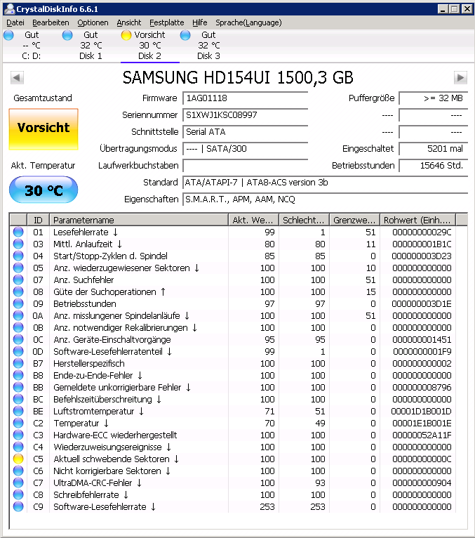
Task: Click status icon of Luftstromtemperatur row
Action: coord(18,411)
